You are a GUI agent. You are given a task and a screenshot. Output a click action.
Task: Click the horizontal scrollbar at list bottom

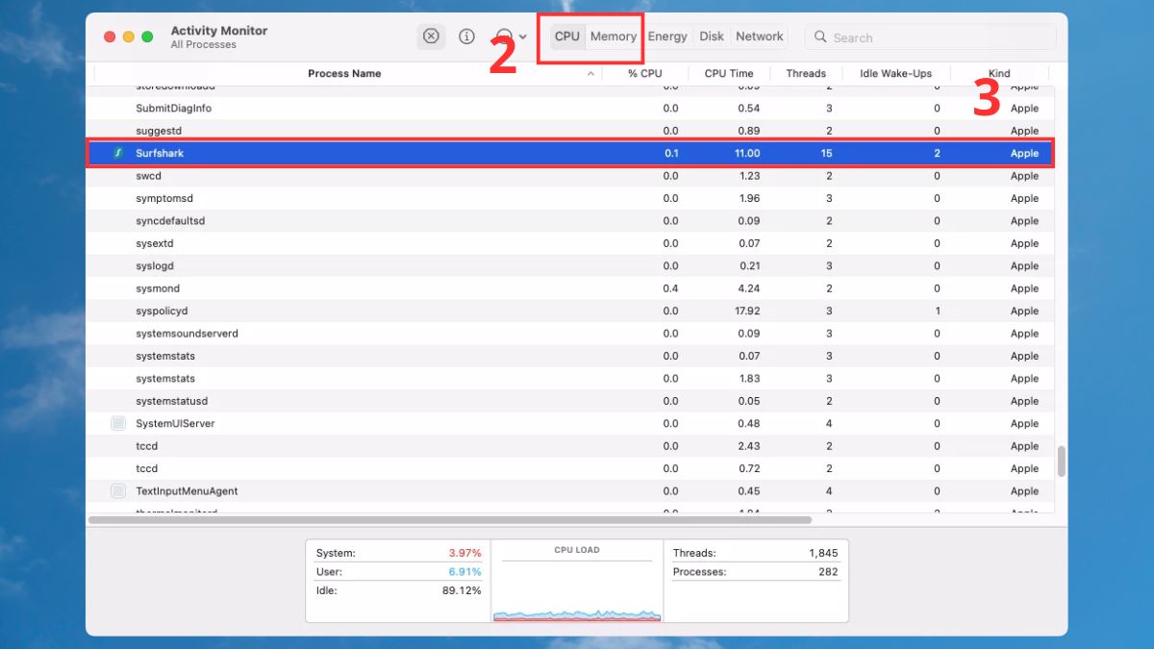coord(449,520)
